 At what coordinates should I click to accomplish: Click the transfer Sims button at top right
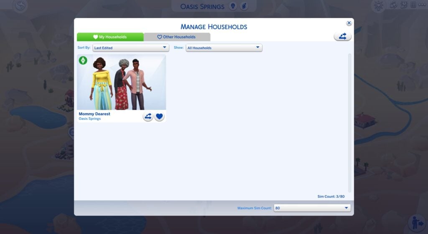point(342,36)
